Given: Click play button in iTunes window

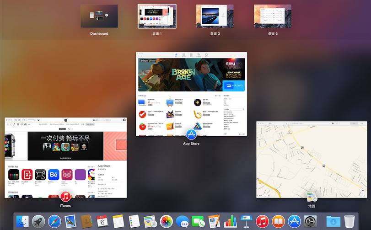Looking at the screenshot, I should click(x=19, y=120).
